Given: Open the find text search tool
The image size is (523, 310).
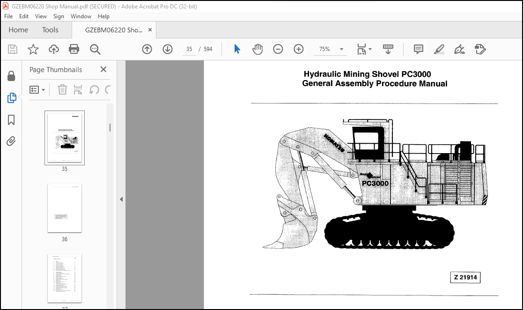Looking at the screenshot, I should [95, 49].
